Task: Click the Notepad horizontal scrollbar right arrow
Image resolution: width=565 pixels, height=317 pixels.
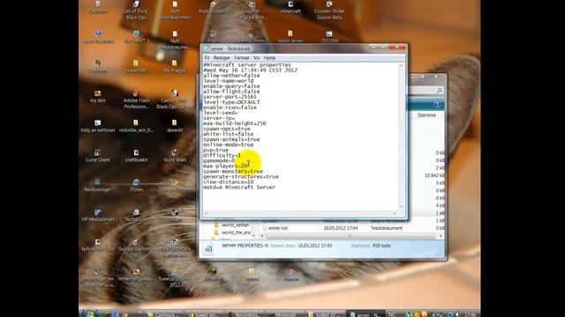Action: coord(395,213)
